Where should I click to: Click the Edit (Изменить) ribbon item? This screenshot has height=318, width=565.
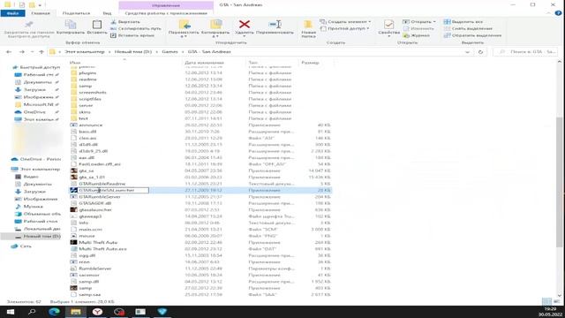418,28
